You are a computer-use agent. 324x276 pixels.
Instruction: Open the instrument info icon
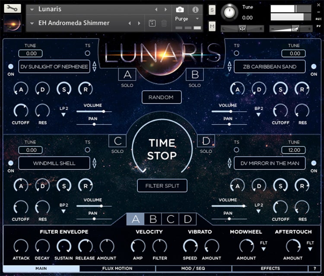point(195,9)
